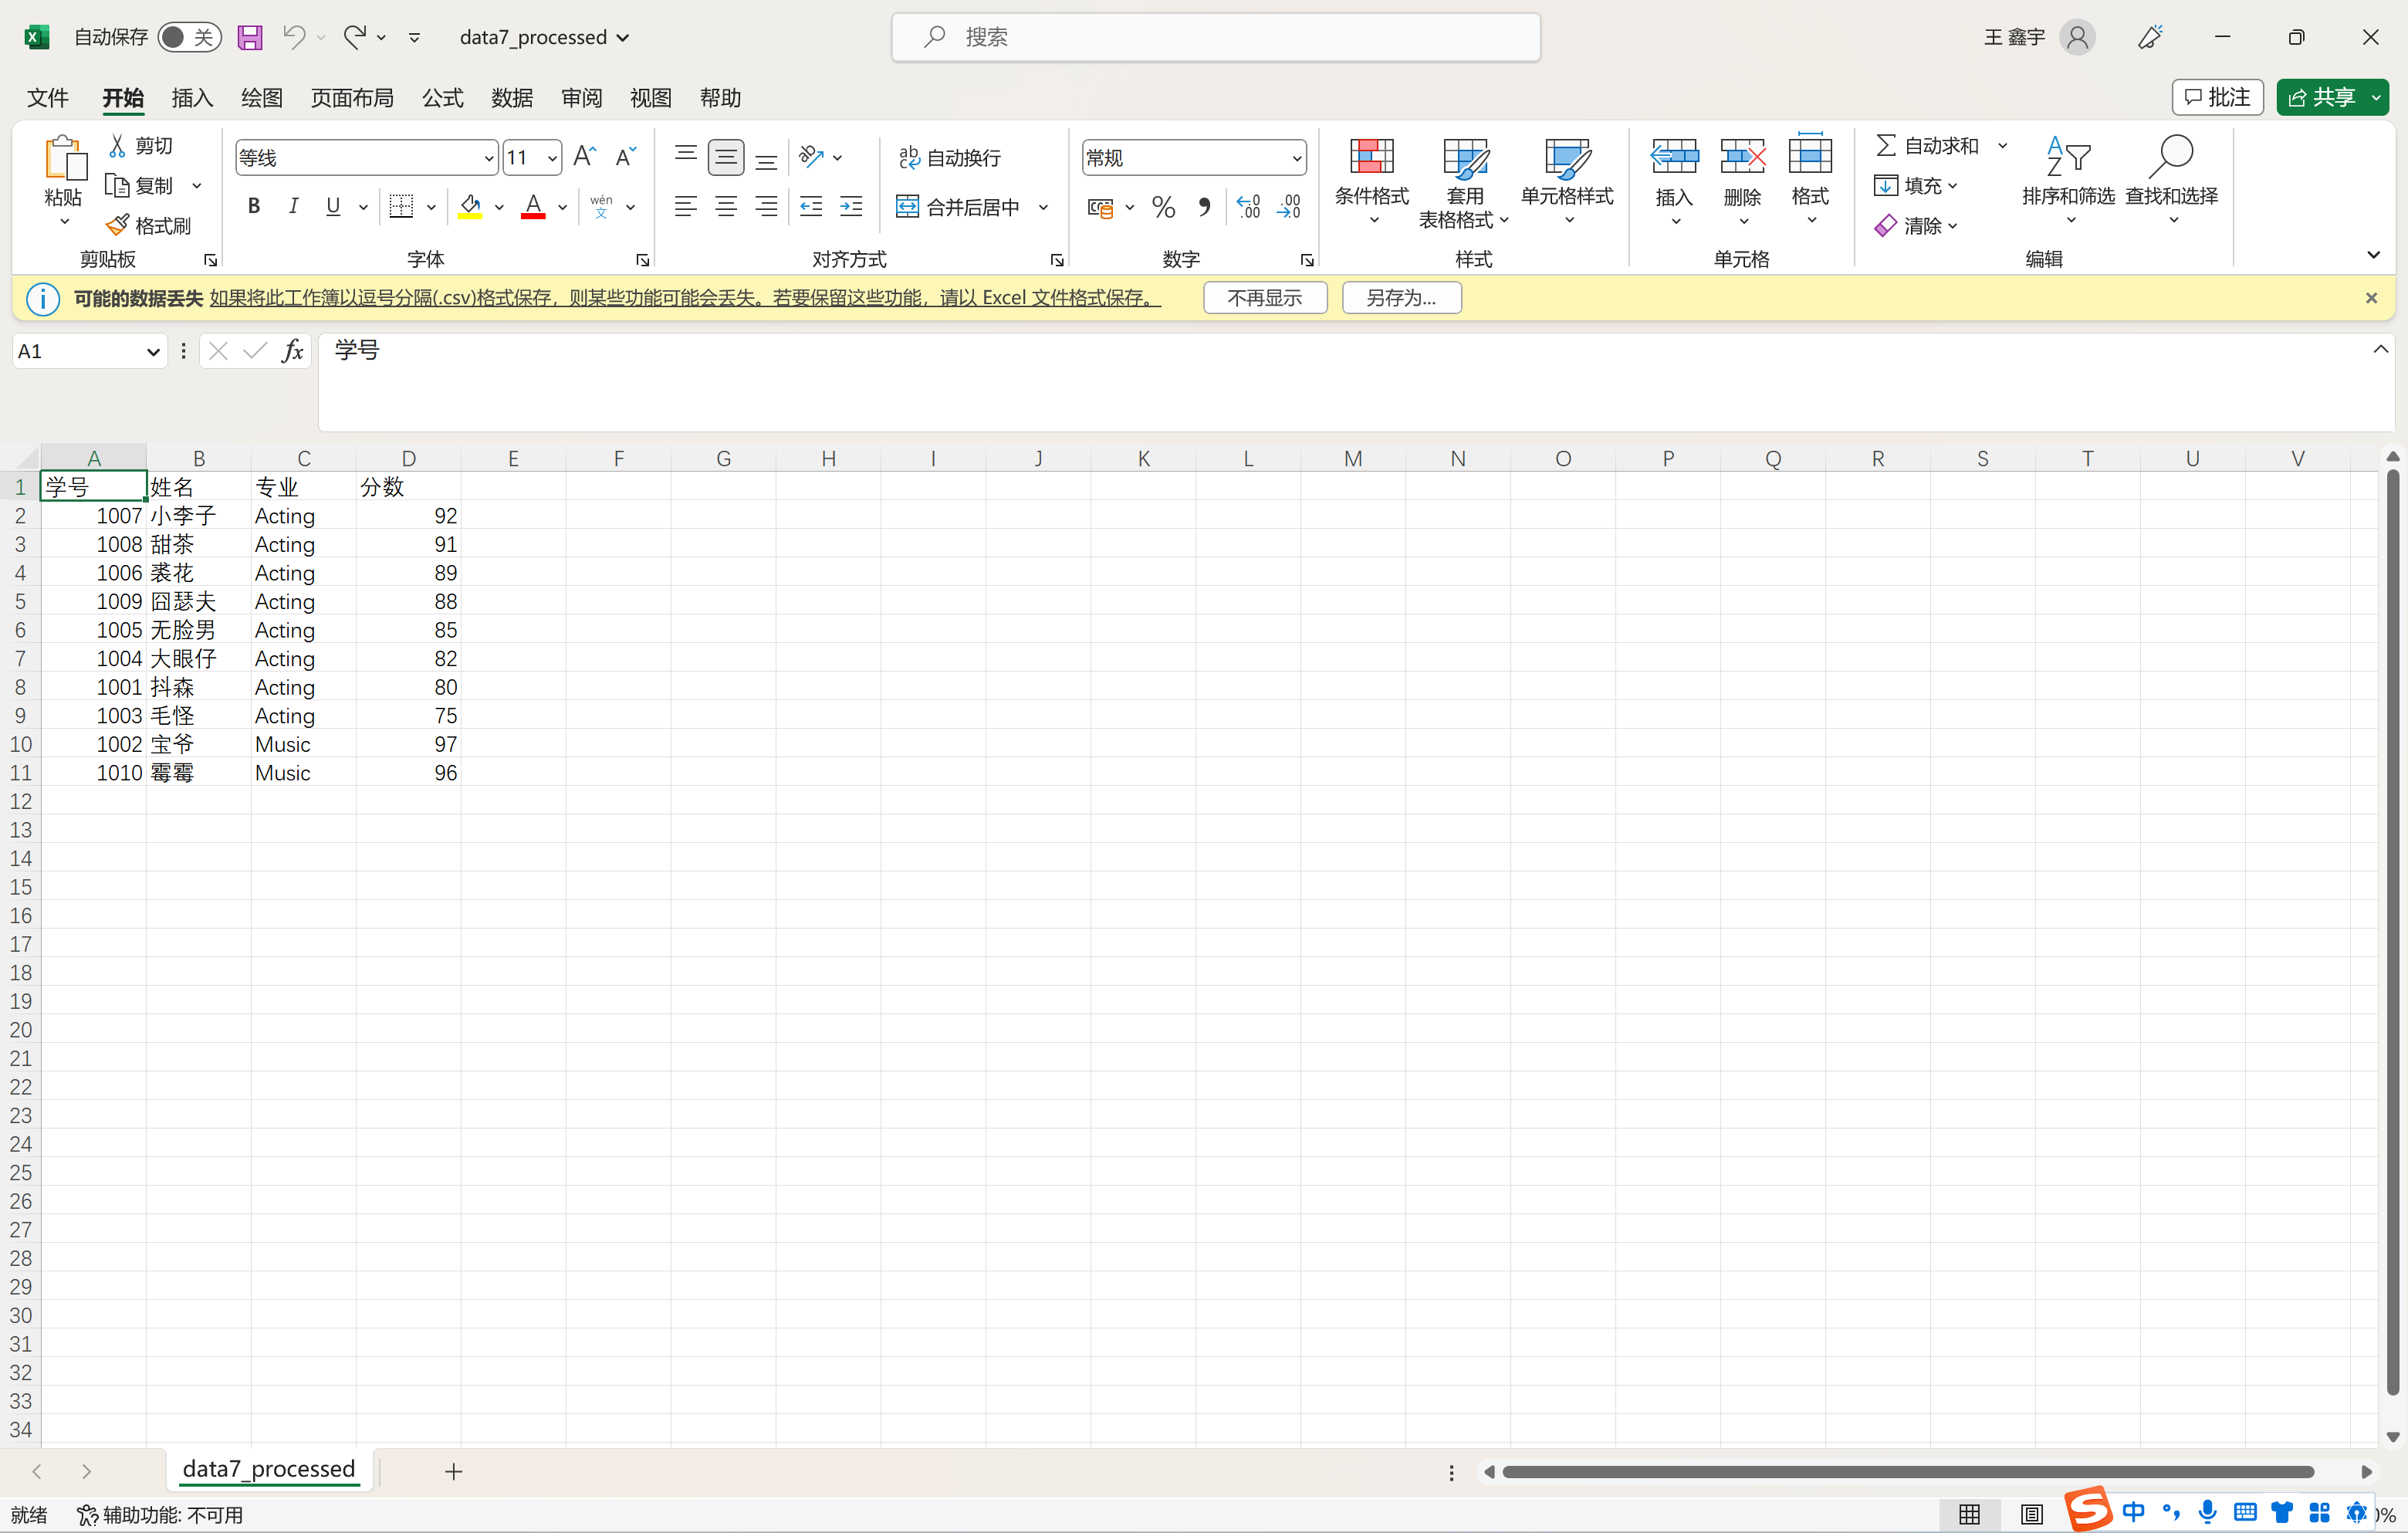Screen dimensions: 2408x1533
Task: Open the font name dropdown
Action: click(488, 158)
